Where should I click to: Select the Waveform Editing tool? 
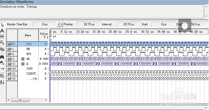click(2, 36)
